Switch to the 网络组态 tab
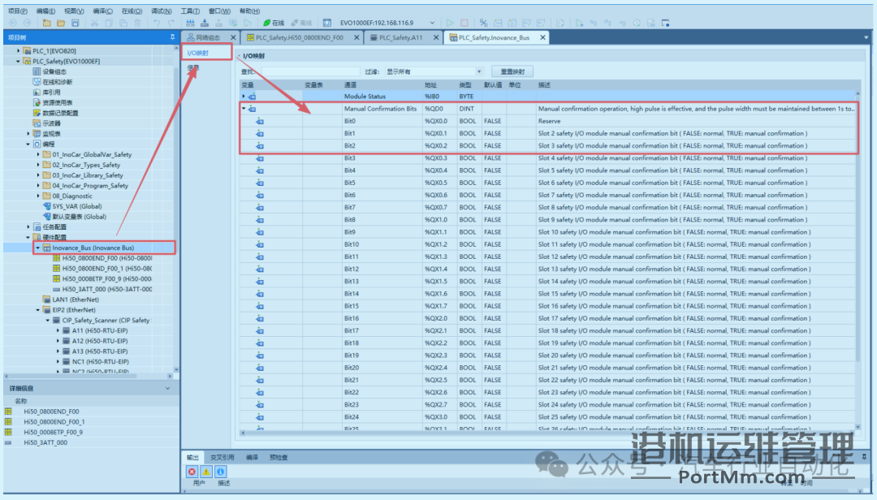The image size is (877, 500). 209,37
